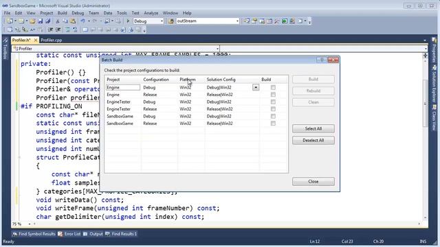Viewport: 440px width, 247px height.
Task: Click the Engine project cell in the first row
Action: click(x=122, y=87)
